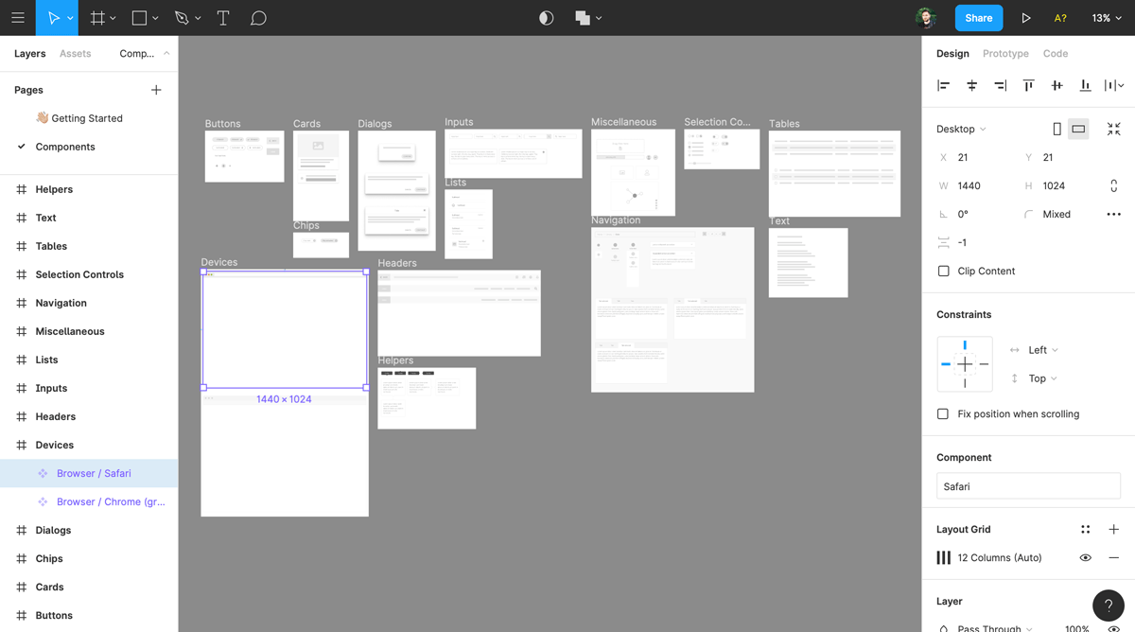Apply horizontal centers alignment

click(x=971, y=85)
